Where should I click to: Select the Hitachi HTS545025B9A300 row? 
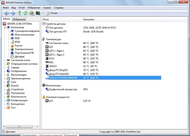103,78
